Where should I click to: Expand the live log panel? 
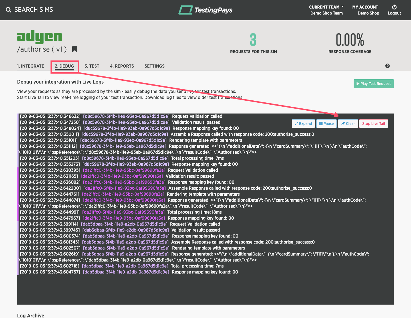coord(303,123)
